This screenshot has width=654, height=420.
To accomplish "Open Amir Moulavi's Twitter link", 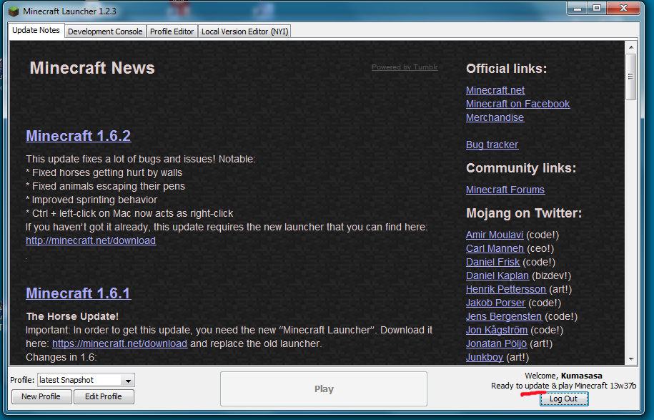I will [495, 235].
